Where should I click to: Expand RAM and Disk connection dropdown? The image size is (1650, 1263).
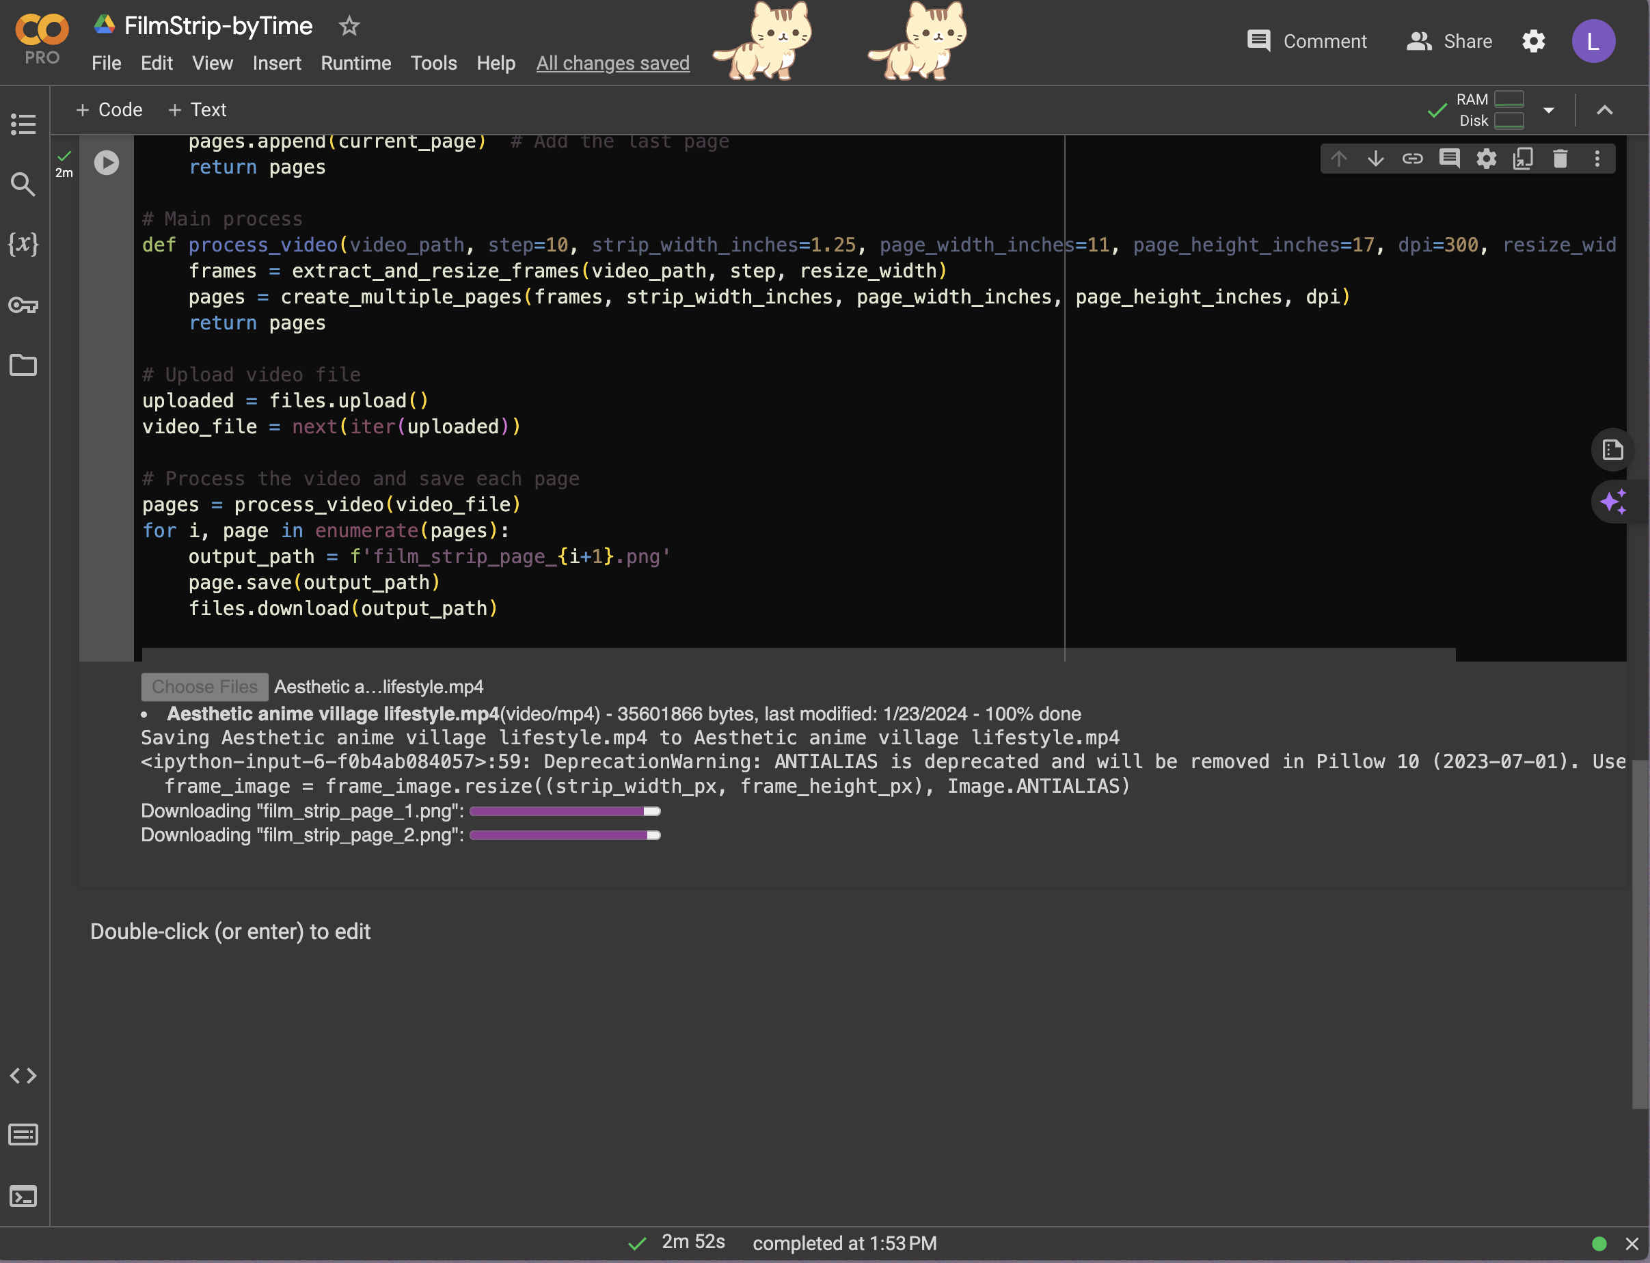pos(1549,111)
